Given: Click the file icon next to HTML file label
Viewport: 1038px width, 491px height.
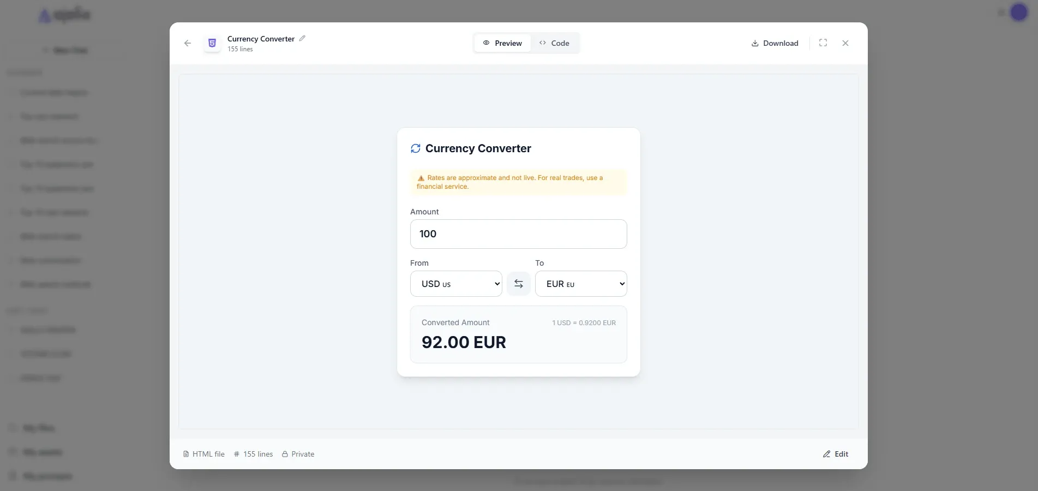Looking at the screenshot, I should 187,454.
